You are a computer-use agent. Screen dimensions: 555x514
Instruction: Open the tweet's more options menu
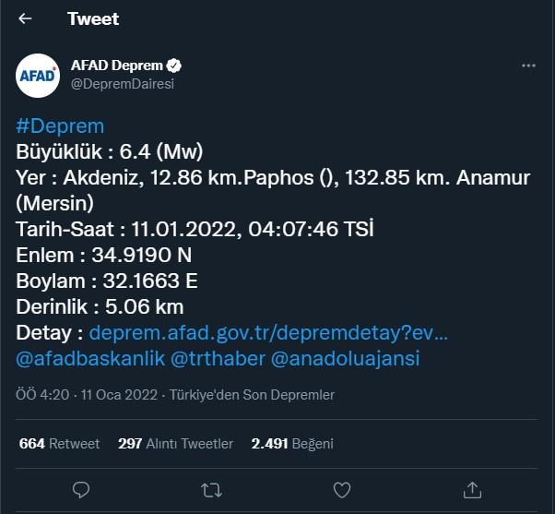(x=528, y=66)
